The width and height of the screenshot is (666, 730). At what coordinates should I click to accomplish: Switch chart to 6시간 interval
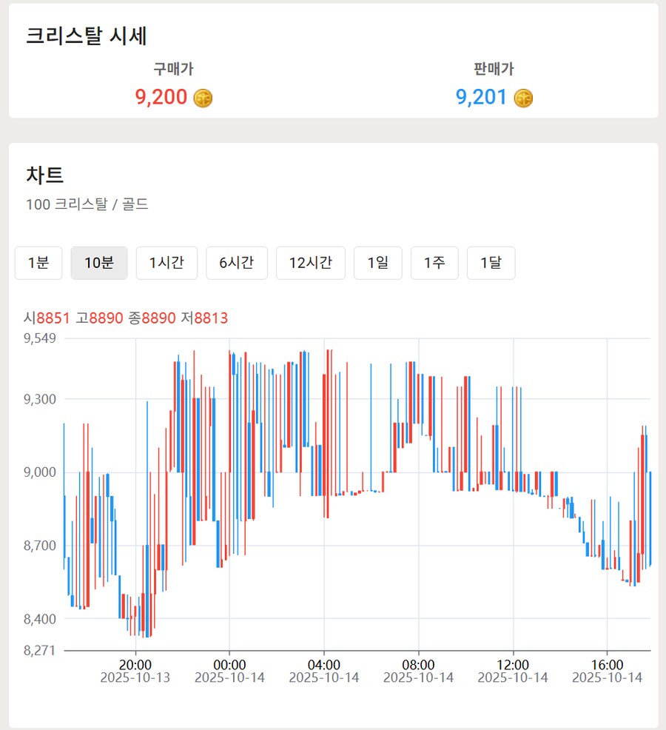tap(237, 263)
